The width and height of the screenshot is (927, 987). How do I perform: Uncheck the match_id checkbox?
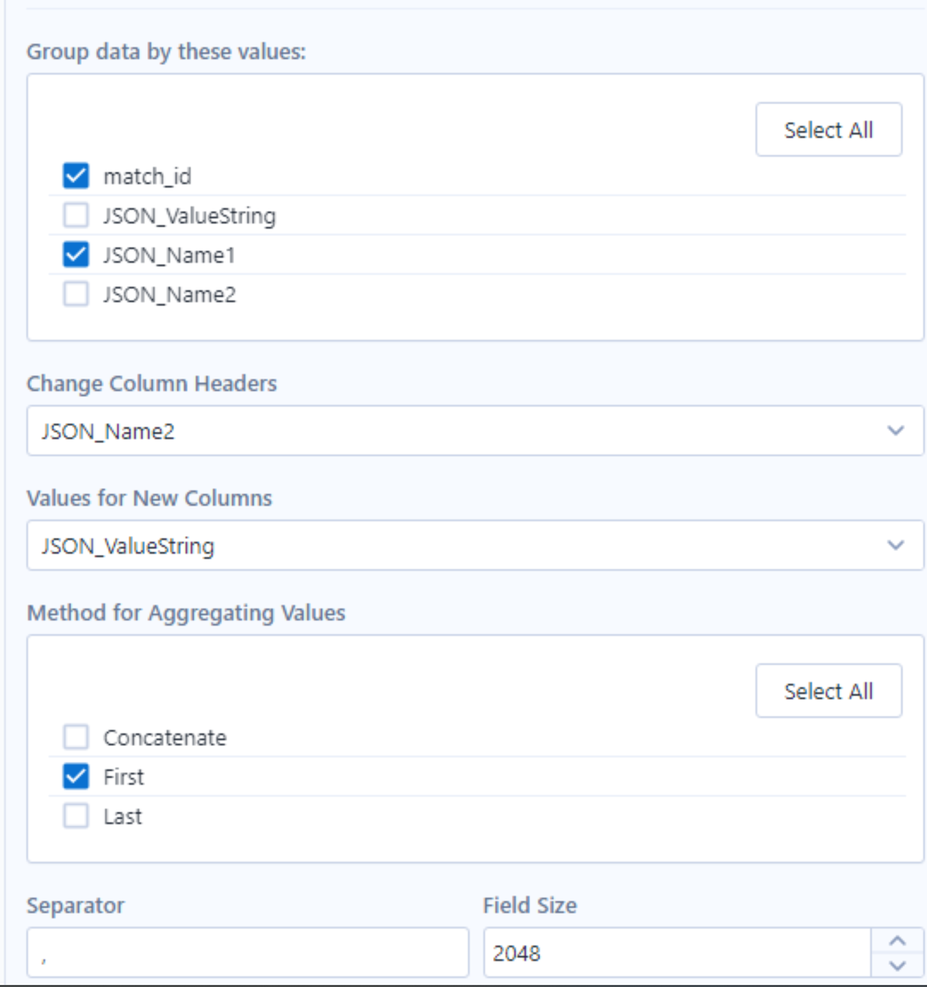point(76,176)
